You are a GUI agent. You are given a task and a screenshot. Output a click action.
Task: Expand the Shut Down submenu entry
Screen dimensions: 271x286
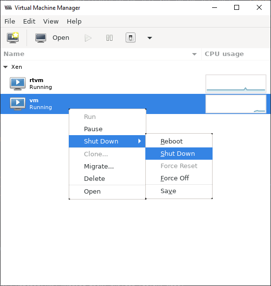coord(107,141)
